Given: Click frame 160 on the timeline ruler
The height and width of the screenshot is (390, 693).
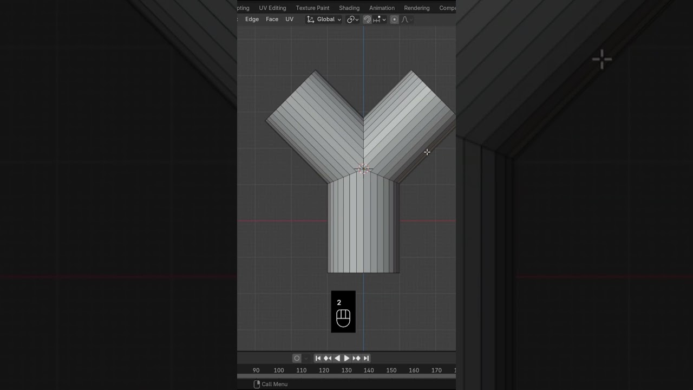Looking at the screenshot, I should click(414, 370).
